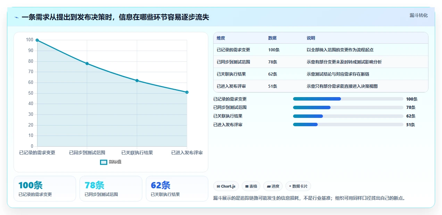
Task: Click the 已关联执行结果 progress bar
Action: (x=348, y=116)
